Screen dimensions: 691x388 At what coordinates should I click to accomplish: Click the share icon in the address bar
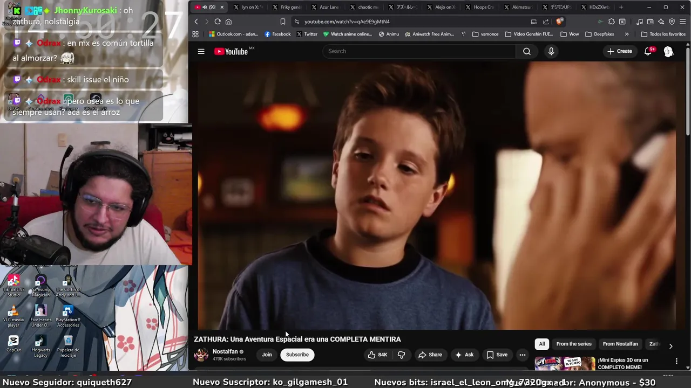pos(546,22)
